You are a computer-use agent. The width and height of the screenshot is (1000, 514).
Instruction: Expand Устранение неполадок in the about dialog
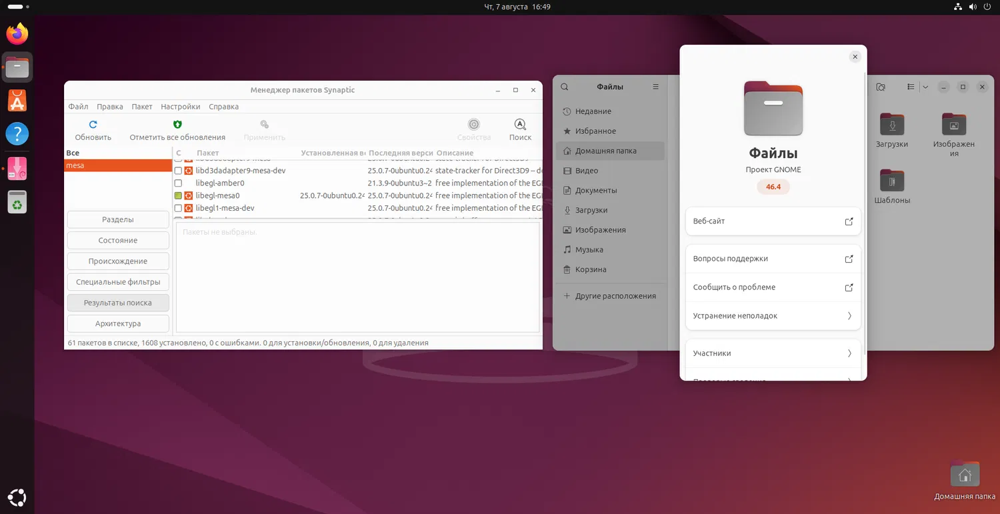coord(773,316)
